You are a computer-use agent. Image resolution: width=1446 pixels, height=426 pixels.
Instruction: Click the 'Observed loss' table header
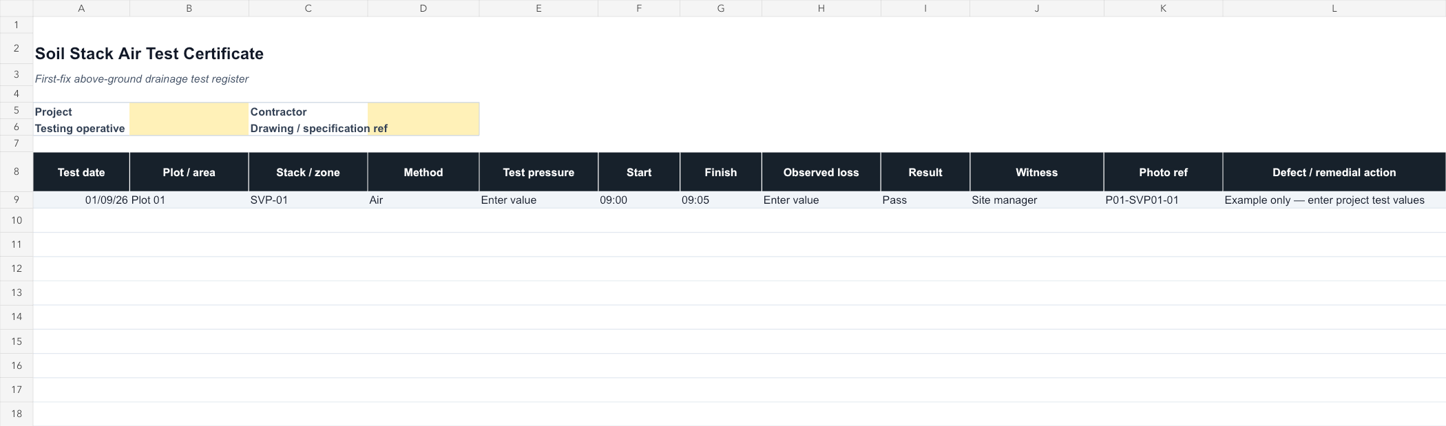(821, 172)
